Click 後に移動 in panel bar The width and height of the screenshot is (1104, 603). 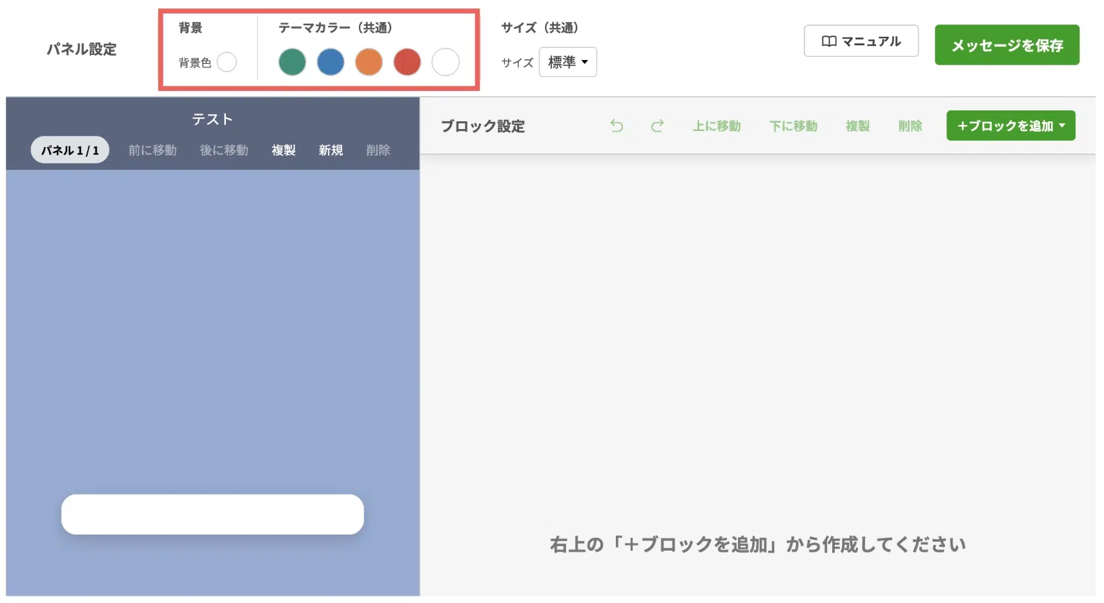tap(224, 150)
